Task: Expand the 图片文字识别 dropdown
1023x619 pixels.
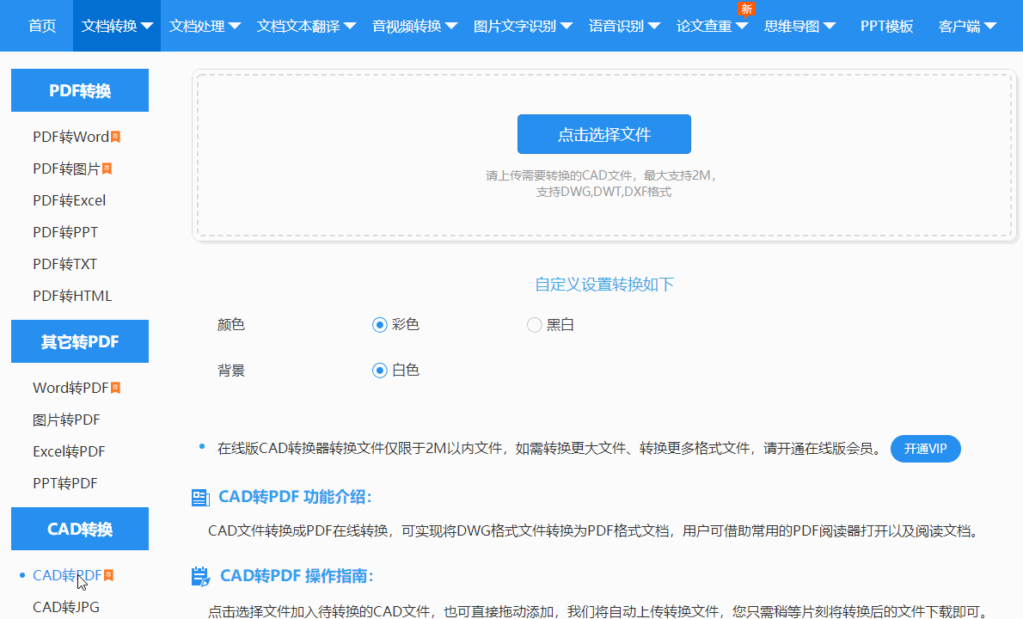Action: (x=523, y=26)
